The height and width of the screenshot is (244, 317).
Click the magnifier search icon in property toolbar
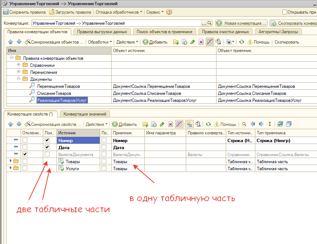[x=244, y=124]
